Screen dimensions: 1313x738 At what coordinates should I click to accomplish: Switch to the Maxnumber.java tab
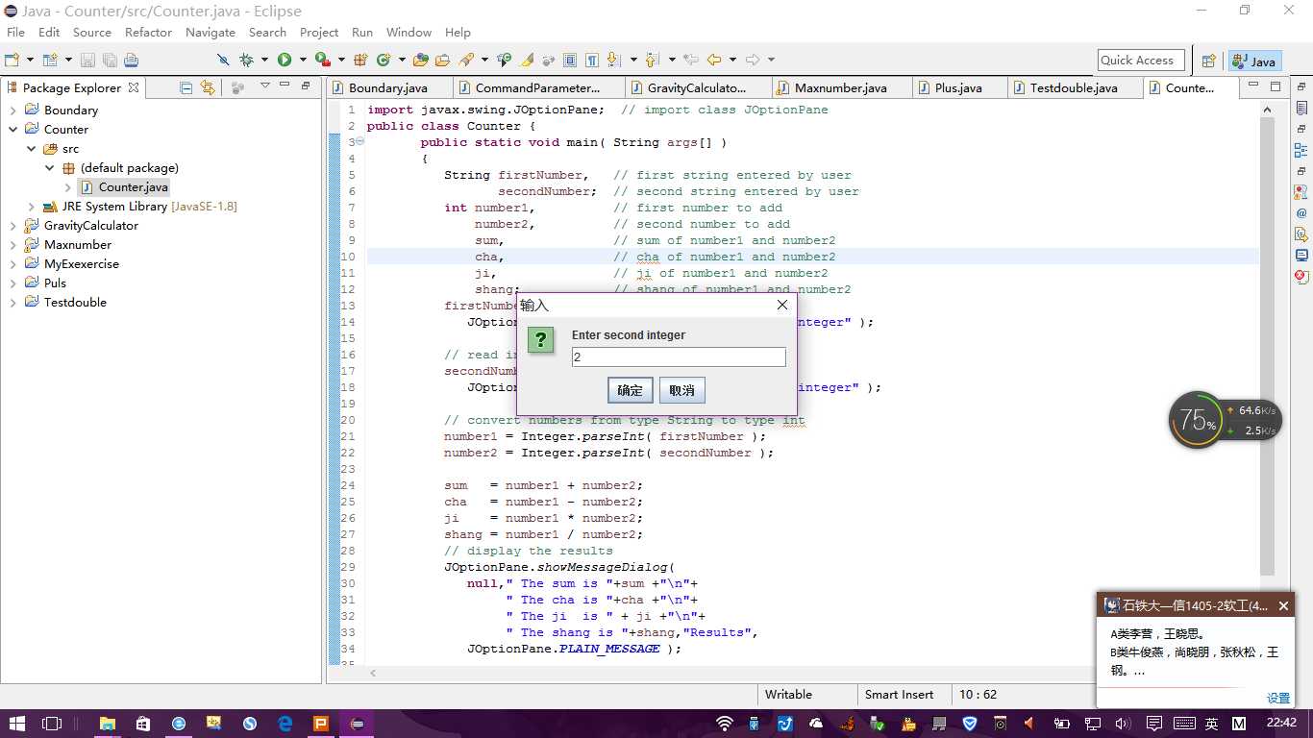pos(841,87)
